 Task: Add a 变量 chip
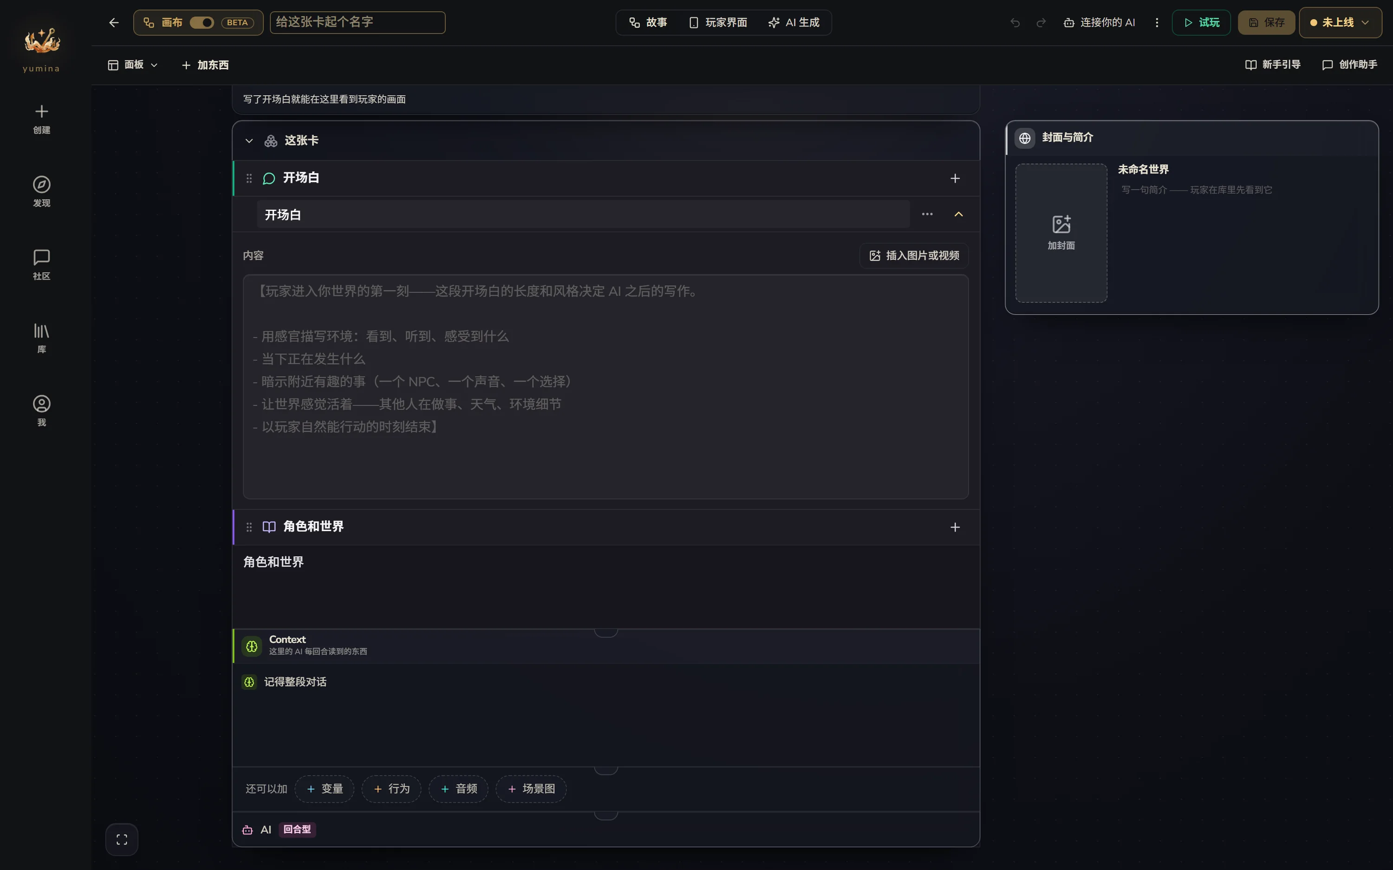[325, 789]
